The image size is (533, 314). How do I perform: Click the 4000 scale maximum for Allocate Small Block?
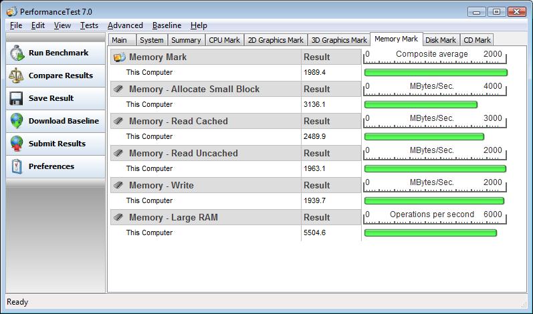[x=493, y=86]
